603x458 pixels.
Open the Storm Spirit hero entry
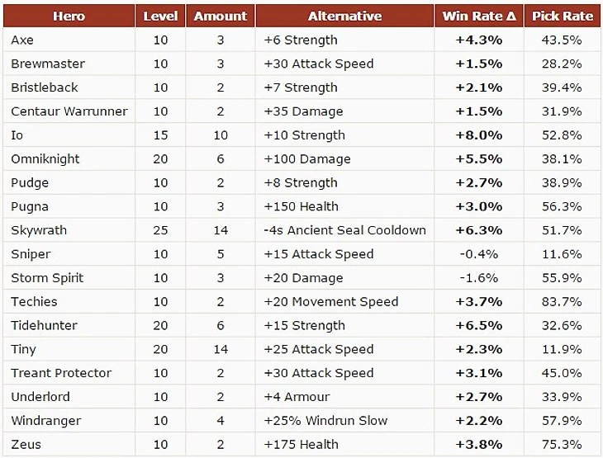point(47,278)
